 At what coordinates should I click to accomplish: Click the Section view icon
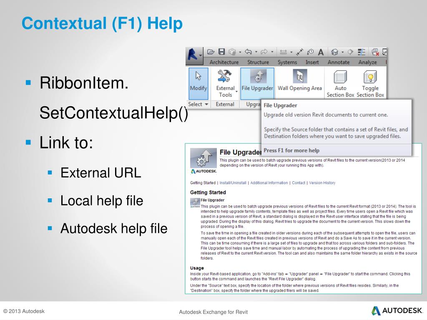click(350, 52)
